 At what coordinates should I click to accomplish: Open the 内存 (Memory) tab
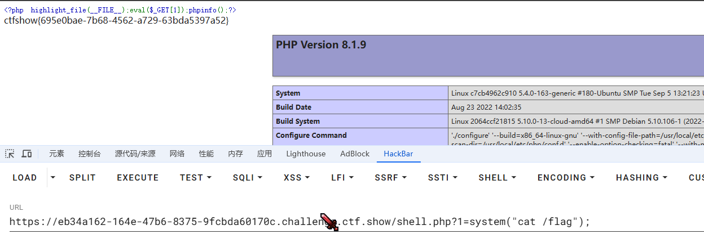point(236,154)
